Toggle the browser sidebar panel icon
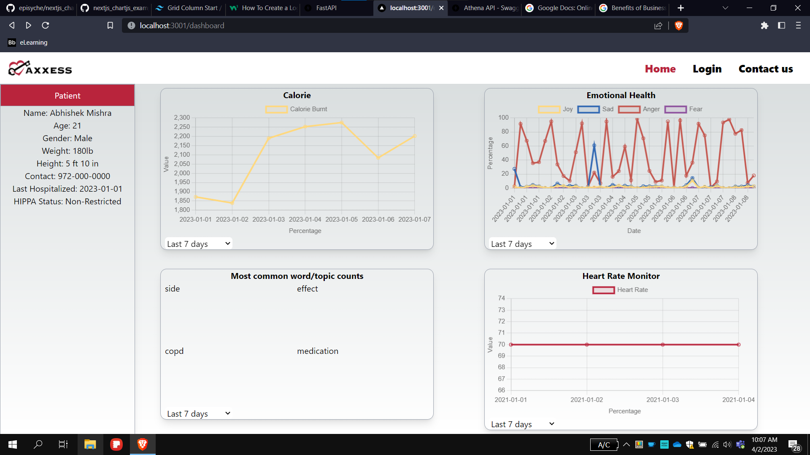The height and width of the screenshot is (455, 810). click(781, 26)
